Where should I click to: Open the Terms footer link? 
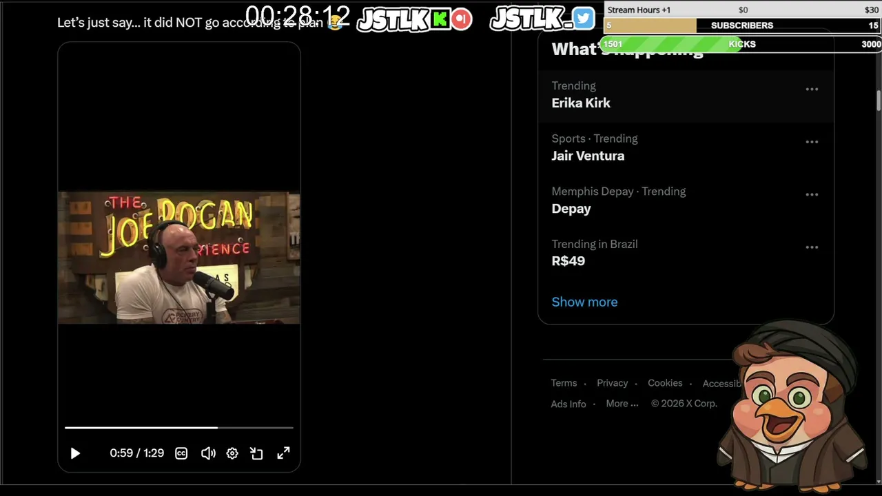pyautogui.click(x=564, y=383)
